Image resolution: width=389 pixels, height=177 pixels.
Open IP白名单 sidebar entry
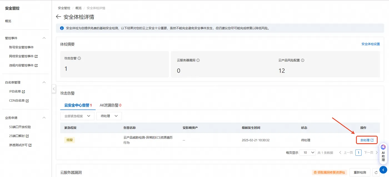[15, 92]
